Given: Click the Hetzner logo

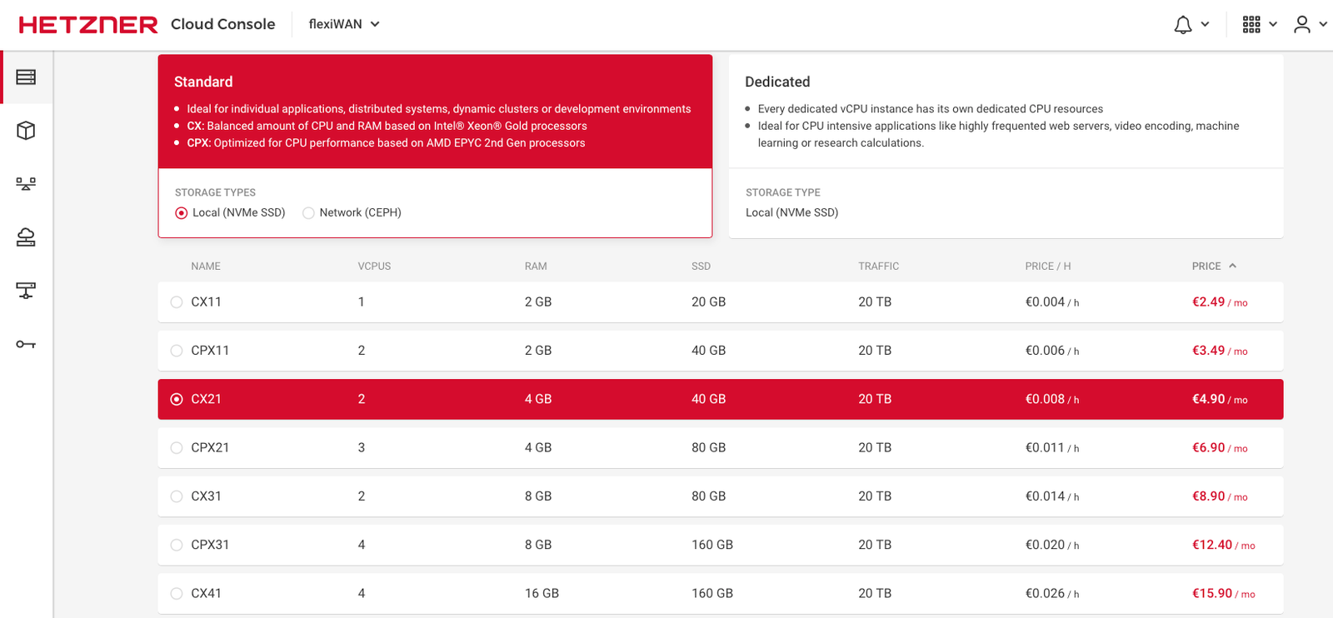Looking at the screenshot, I should (x=88, y=25).
